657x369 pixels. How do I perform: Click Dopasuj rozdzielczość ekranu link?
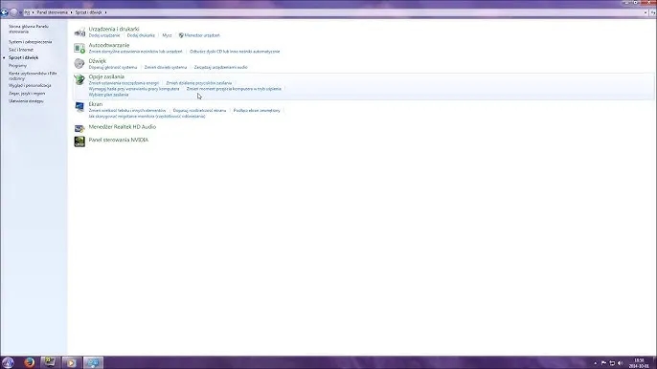[199, 111]
